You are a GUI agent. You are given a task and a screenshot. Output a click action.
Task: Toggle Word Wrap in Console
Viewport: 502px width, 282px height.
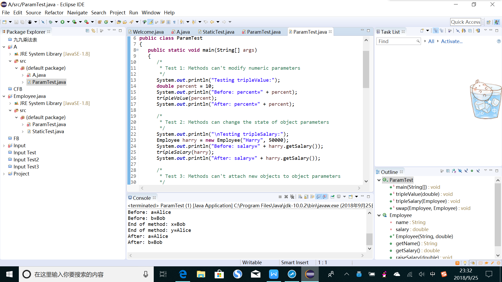312,197
